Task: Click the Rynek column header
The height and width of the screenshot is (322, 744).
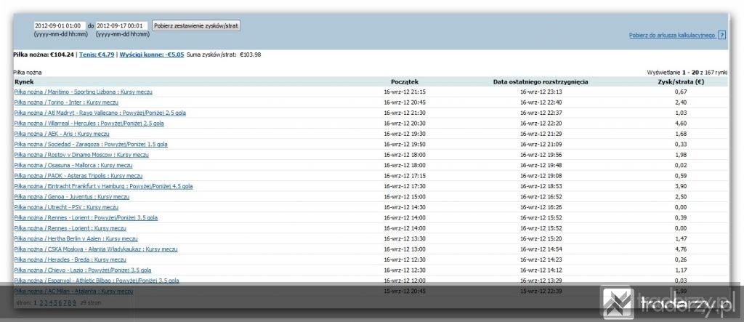Action: point(24,81)
